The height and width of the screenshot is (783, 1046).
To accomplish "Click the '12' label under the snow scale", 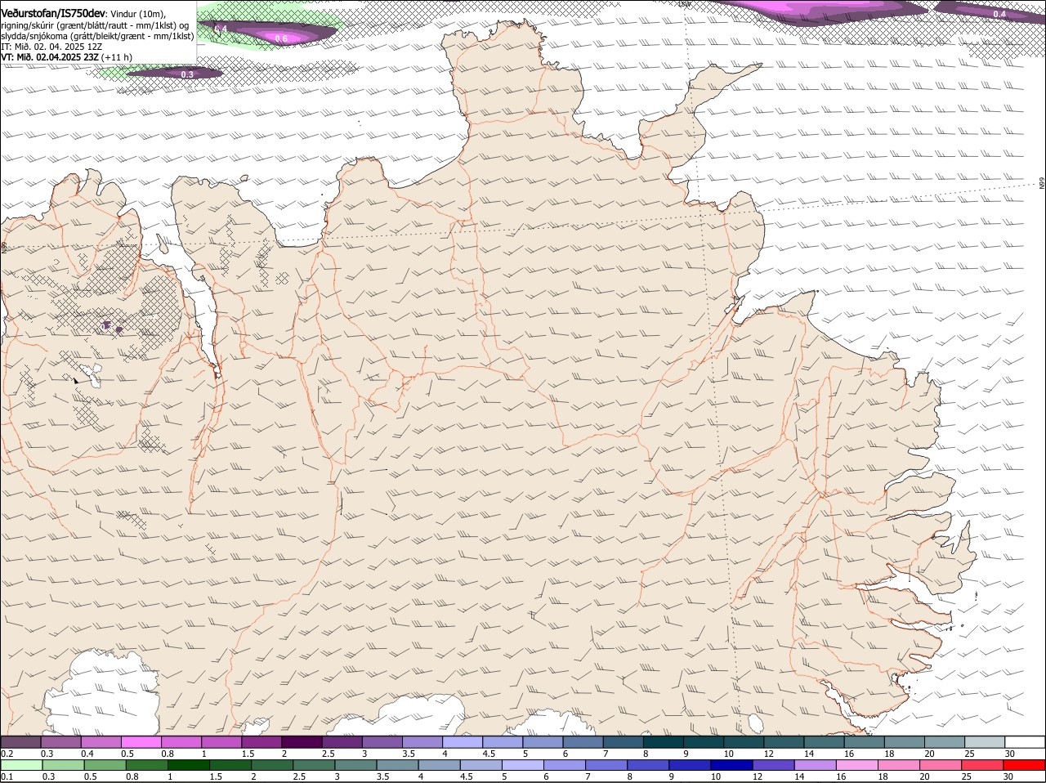I will 769,753.
